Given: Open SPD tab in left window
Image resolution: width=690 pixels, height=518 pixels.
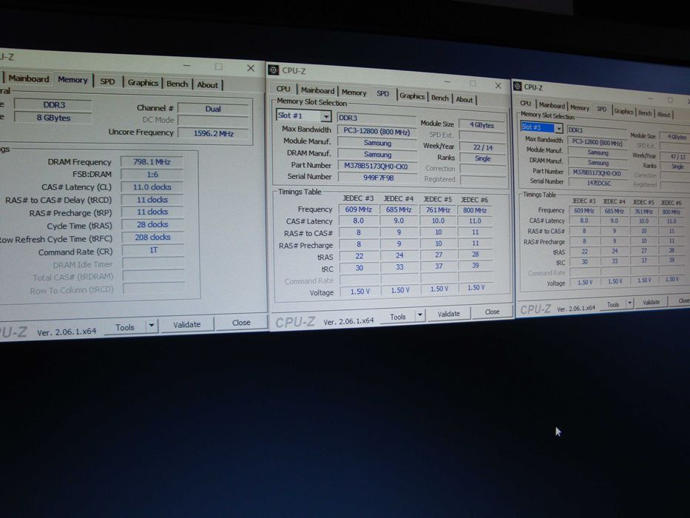Looking at the screenshot, I should coord(107,81).
